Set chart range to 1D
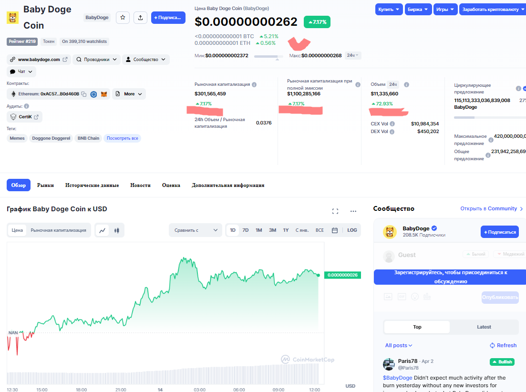 [232, 230]
